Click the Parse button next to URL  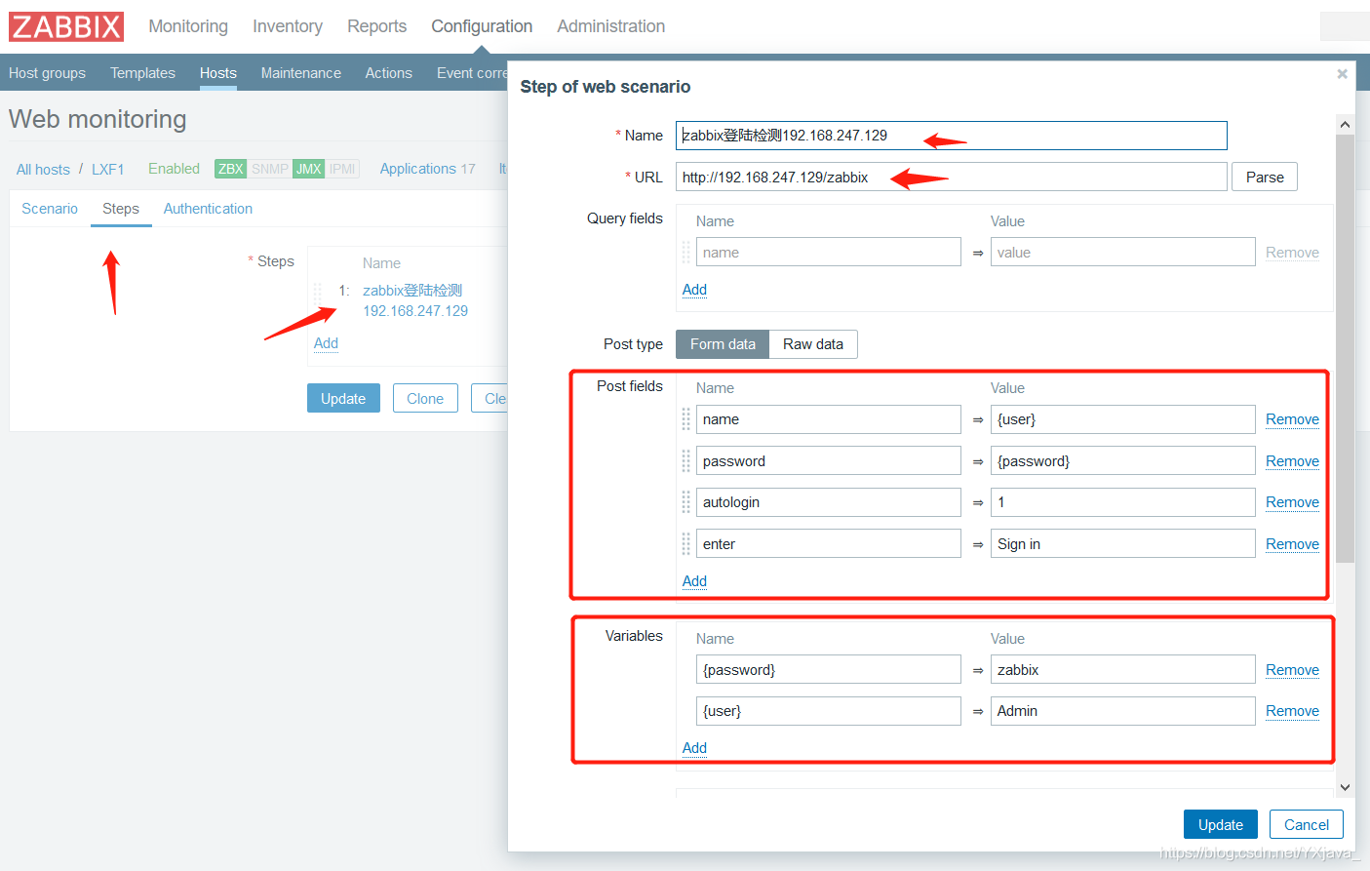click(1265, 177)
